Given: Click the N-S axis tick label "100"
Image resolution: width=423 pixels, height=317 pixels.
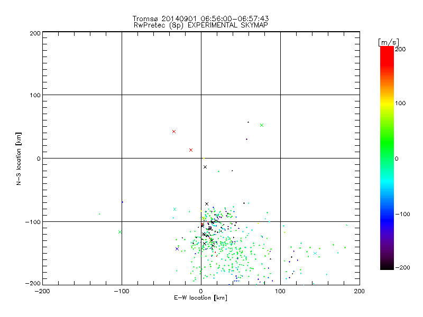Looking at the screenshot, I should [x=35, y=95].
